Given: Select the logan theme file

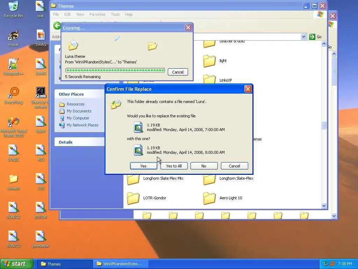Looking at the screenshot, I should pos(41,124).
